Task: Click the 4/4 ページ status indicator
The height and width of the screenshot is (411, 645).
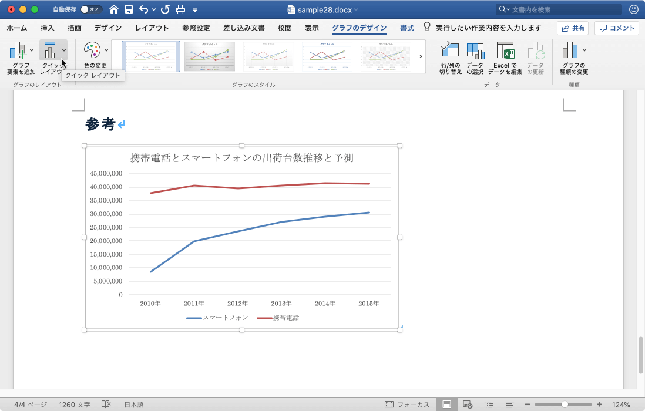Action: click(31, 405)
